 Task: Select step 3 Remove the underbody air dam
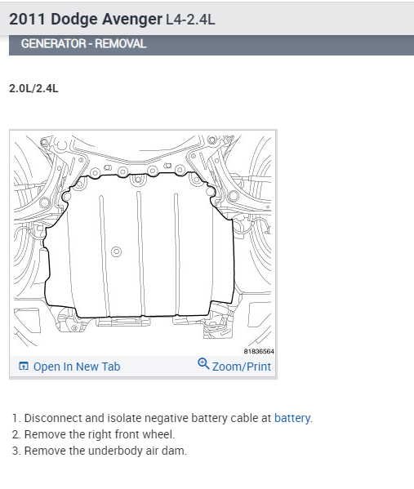point(105,451)
